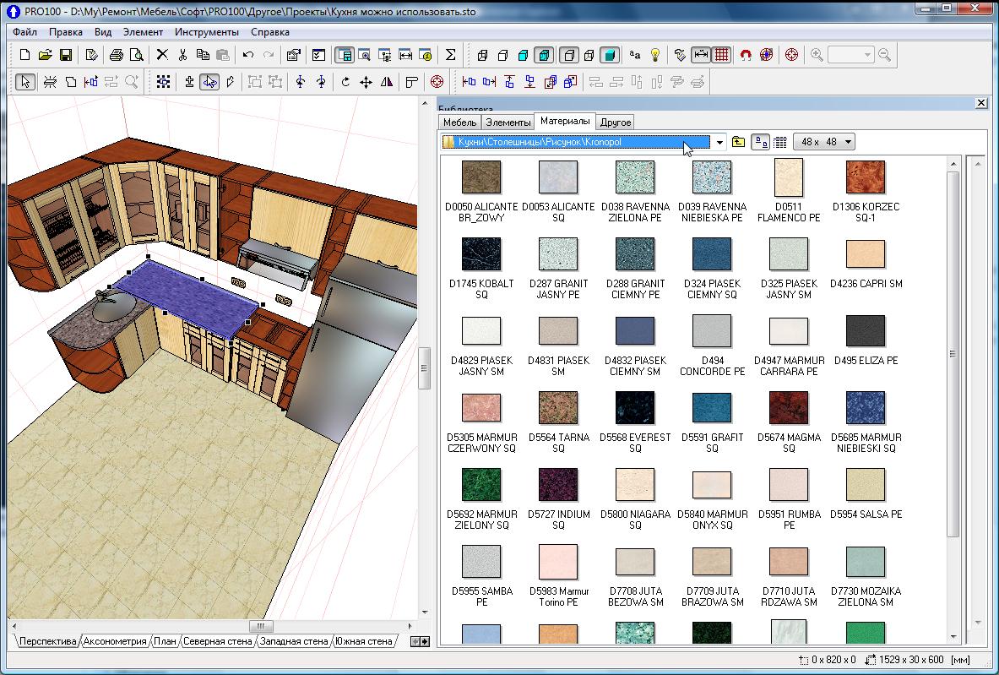Open element properties dialog icon

click(x=293, y=56)
